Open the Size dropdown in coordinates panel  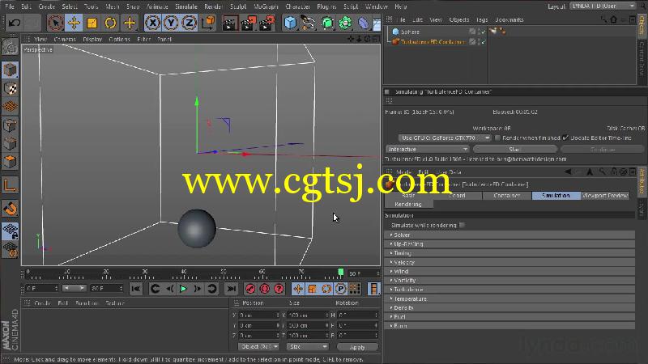click(x=308, y=347)
